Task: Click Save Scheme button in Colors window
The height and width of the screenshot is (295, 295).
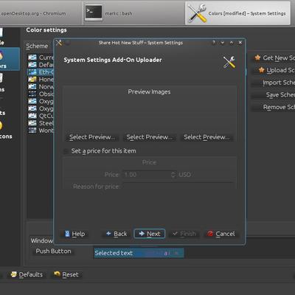Action: pos(274,94)
